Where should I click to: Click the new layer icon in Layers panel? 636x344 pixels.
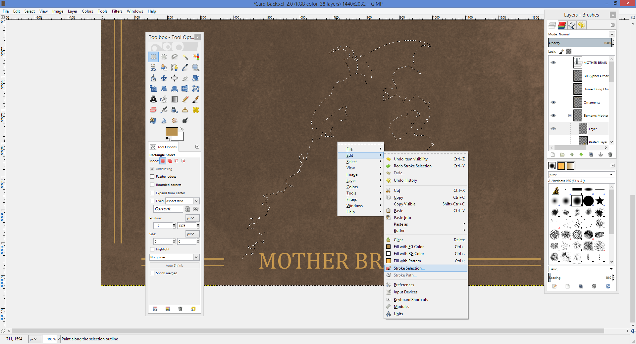click(x=553, y=155)
